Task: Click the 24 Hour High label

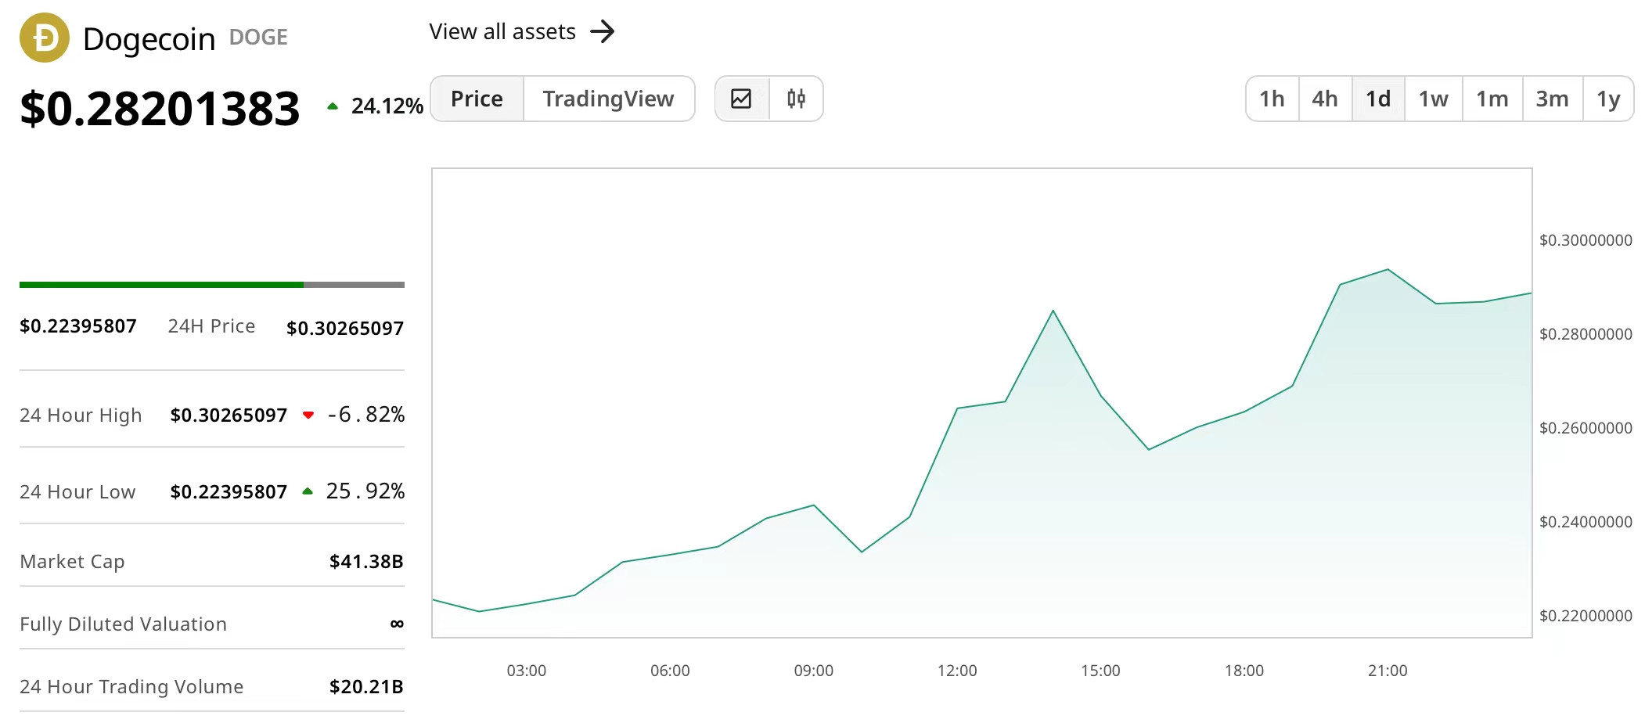Action: 81,415
